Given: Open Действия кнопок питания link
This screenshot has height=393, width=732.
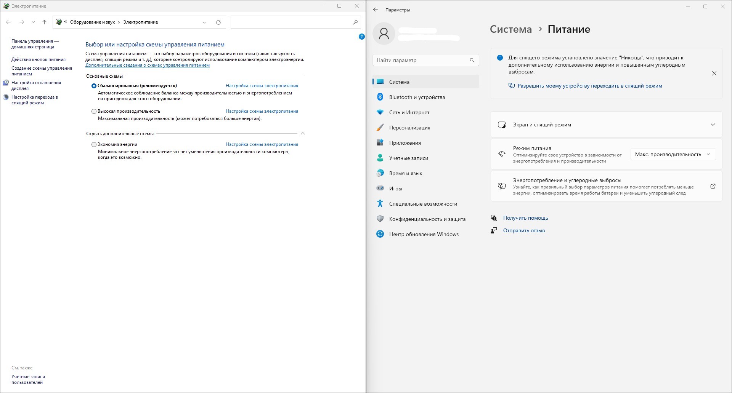Looking at the screenshot, I should (x=39, y=59).
